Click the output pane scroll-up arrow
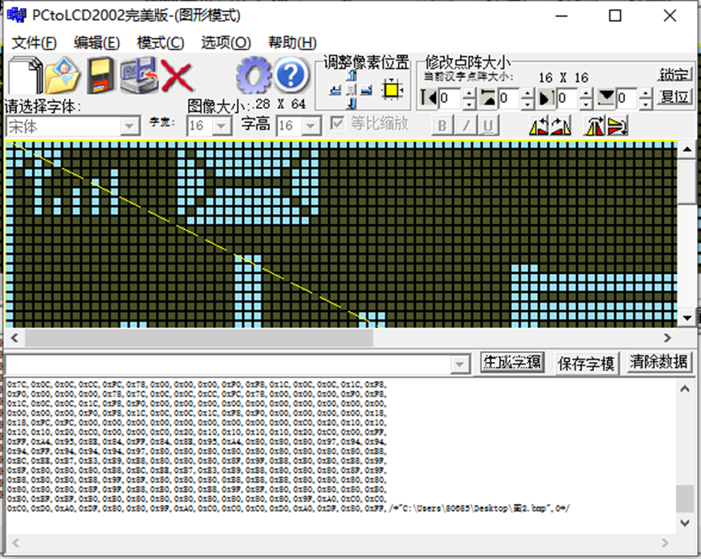This screenshot has width=701, height=559. (684, 389)
